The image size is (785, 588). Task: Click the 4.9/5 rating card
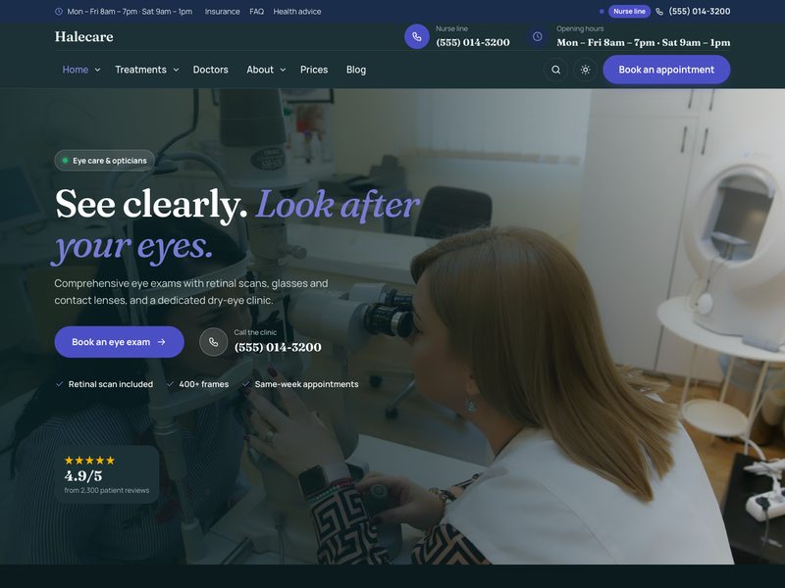107,474
